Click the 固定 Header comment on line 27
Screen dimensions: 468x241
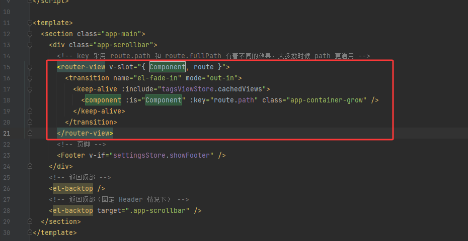coord(119,199)
